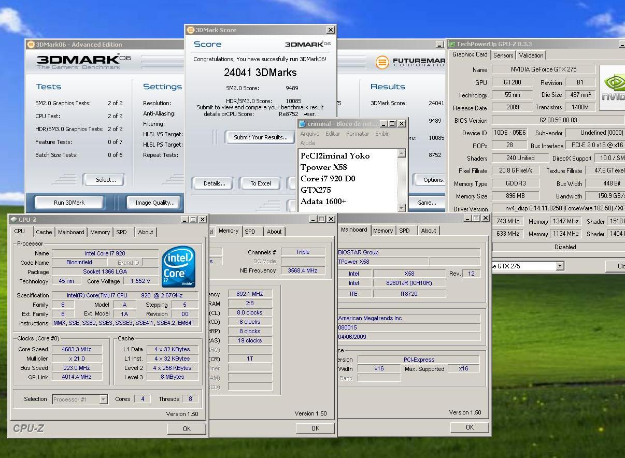Click the 3DMark06 Advanced Edition title icon
625x458 pixels.
[31, 45]
